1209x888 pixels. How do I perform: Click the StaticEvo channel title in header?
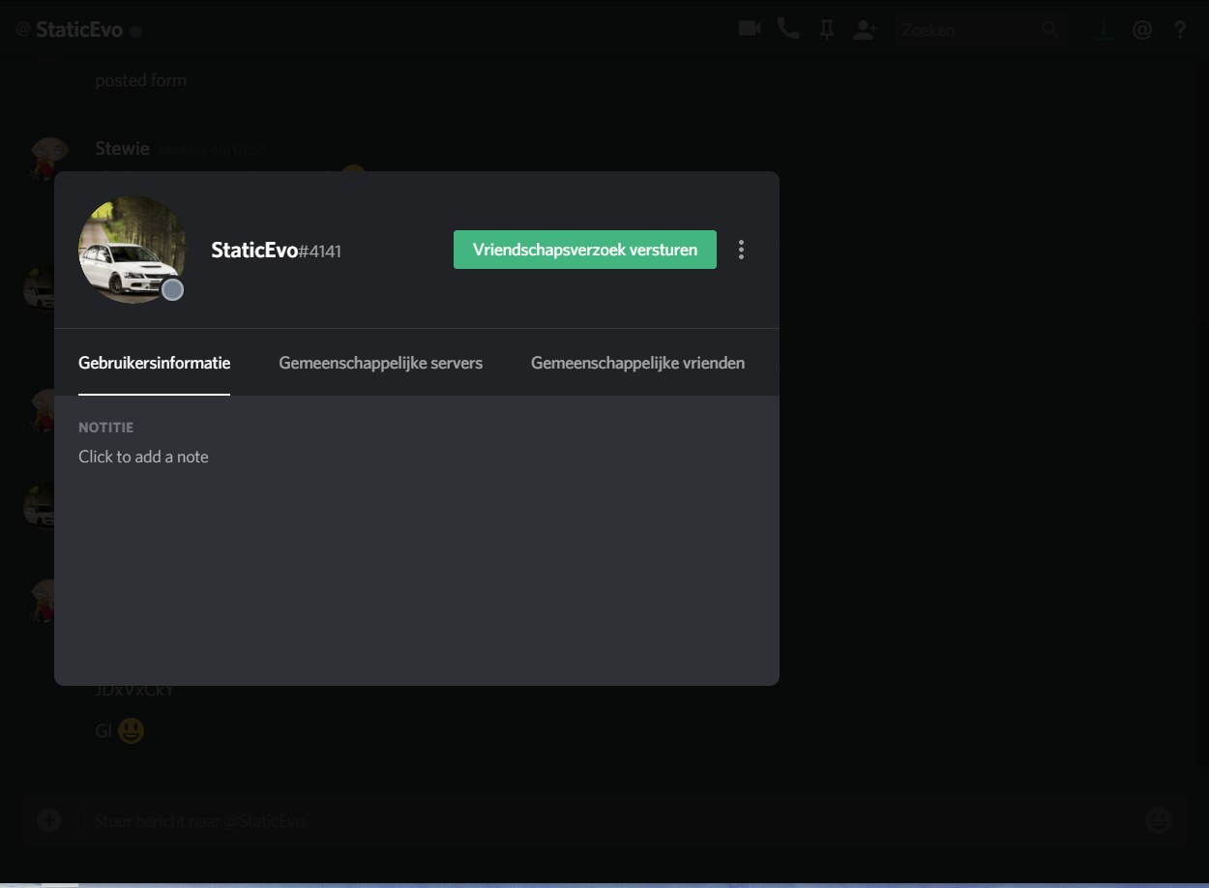(x=79, y=30)
